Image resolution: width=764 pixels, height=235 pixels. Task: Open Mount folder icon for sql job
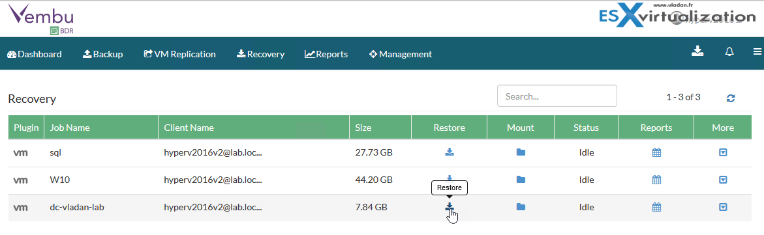pos(521,152)
